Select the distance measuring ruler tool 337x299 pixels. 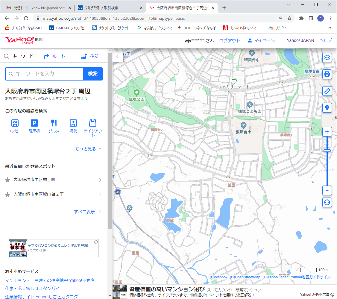coord(327,91)
